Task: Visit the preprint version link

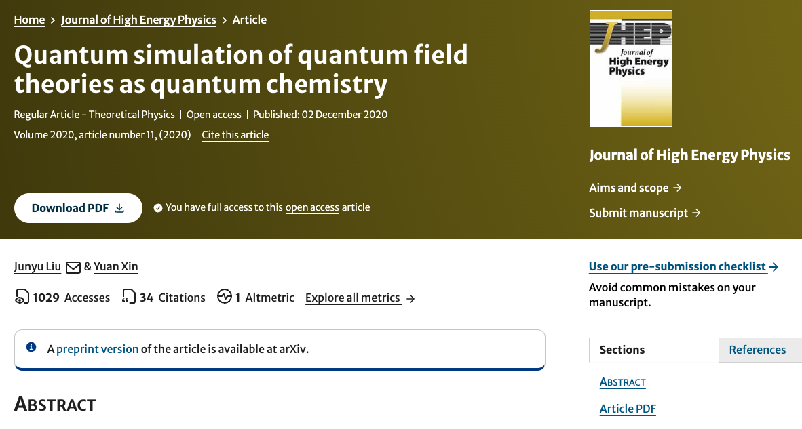Action: 98,349
